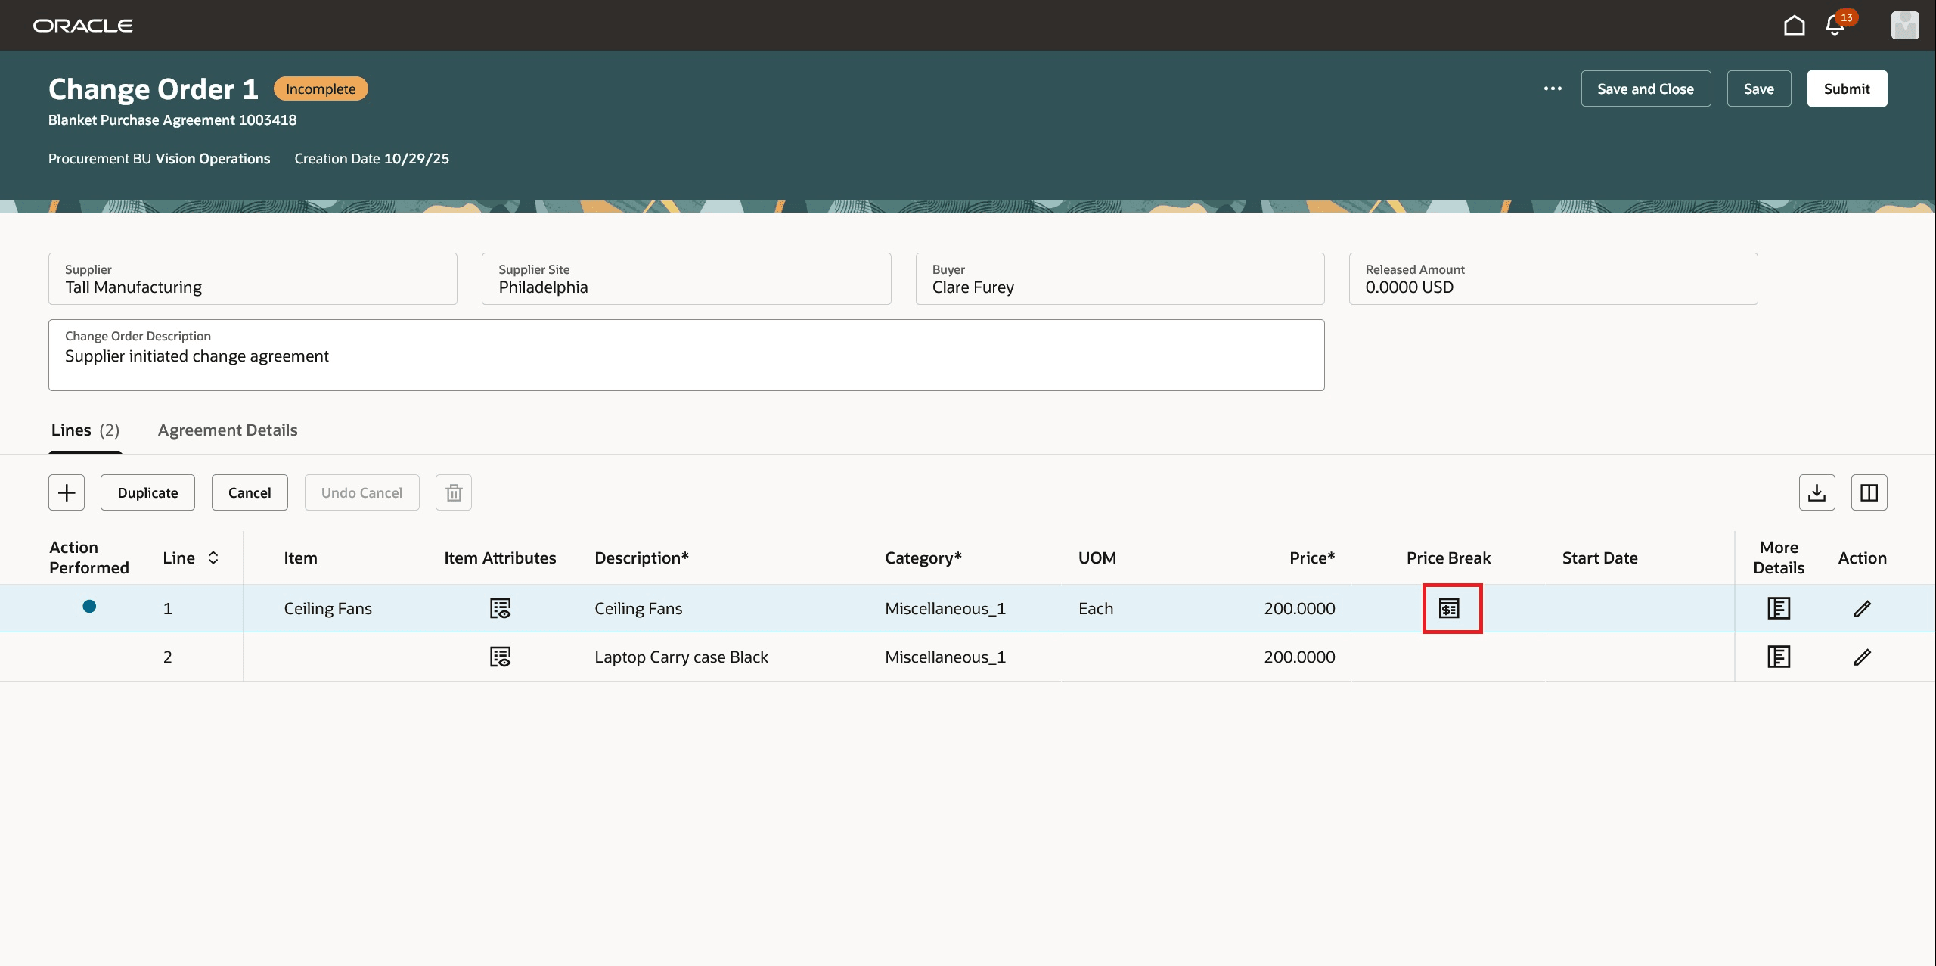This screenshot has width=1936, height=966.
Task: Click the Submit button
Action: tap(1846, 89)
